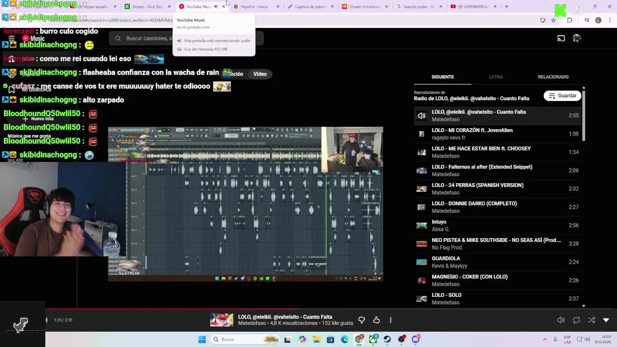Play LOLO - ME HACE ESTAR BIEN ft. CHOOSEY

pyautogui.click(x=497, y=152)
